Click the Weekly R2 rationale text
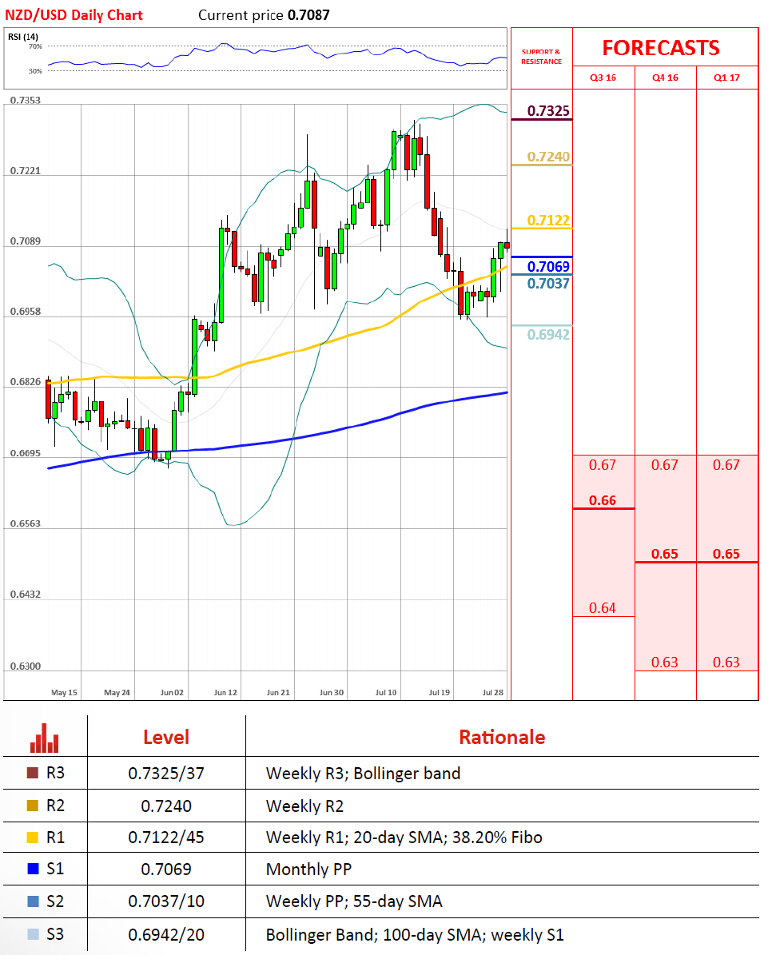This screenshot has height=955, width=772. [305, 806]
